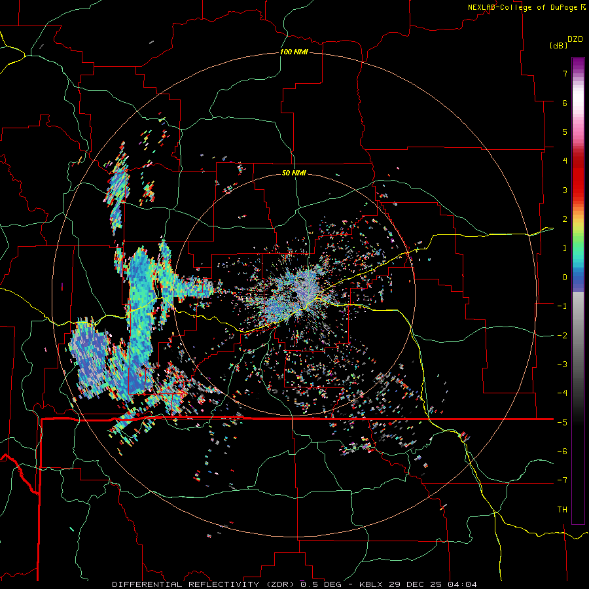Click the NEXLAB-College of DuPage credit text
This screenshot has height=589, width=589.
[x=523, y=7]
